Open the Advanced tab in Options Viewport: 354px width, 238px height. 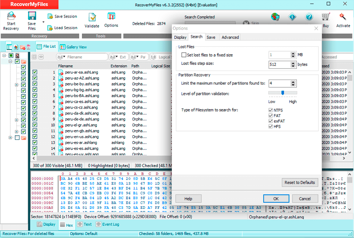(230, 37)
